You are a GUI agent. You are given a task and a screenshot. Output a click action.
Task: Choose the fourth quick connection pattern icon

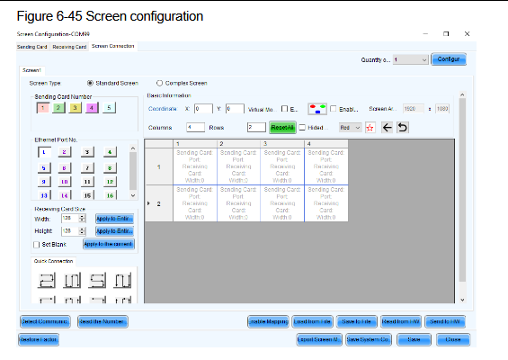[123, 280]
